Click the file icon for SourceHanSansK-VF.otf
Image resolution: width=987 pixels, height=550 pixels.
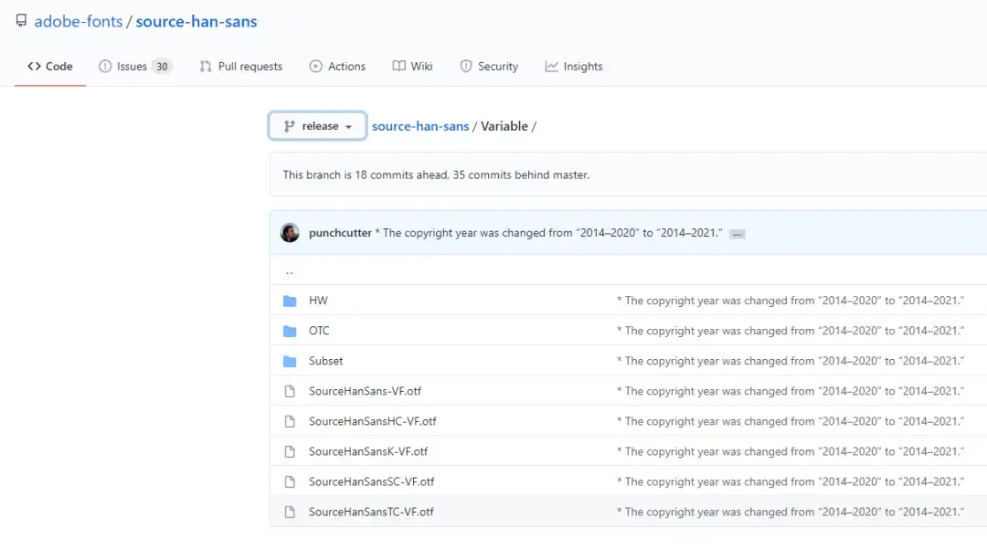click(x=290, y=451)
